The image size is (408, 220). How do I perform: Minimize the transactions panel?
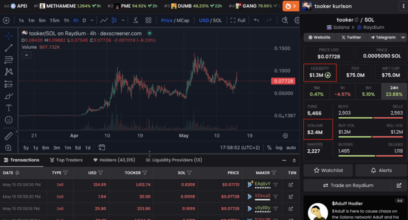point(284,160)
